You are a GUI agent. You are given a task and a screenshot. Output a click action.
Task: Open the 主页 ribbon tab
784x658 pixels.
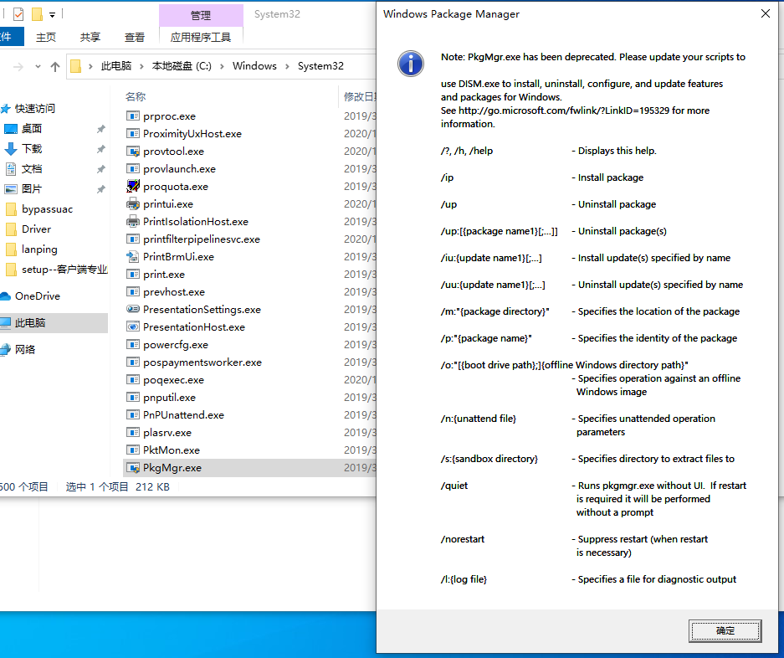[x=46, y=37]
